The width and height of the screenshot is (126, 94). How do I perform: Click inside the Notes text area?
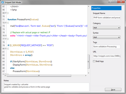point(46,87)
